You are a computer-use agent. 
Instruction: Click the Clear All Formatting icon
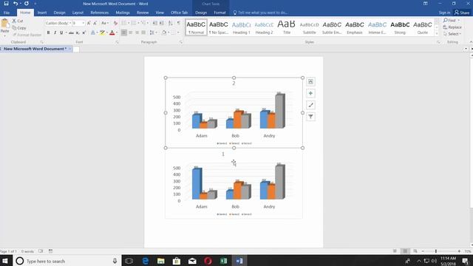[115, 23]
